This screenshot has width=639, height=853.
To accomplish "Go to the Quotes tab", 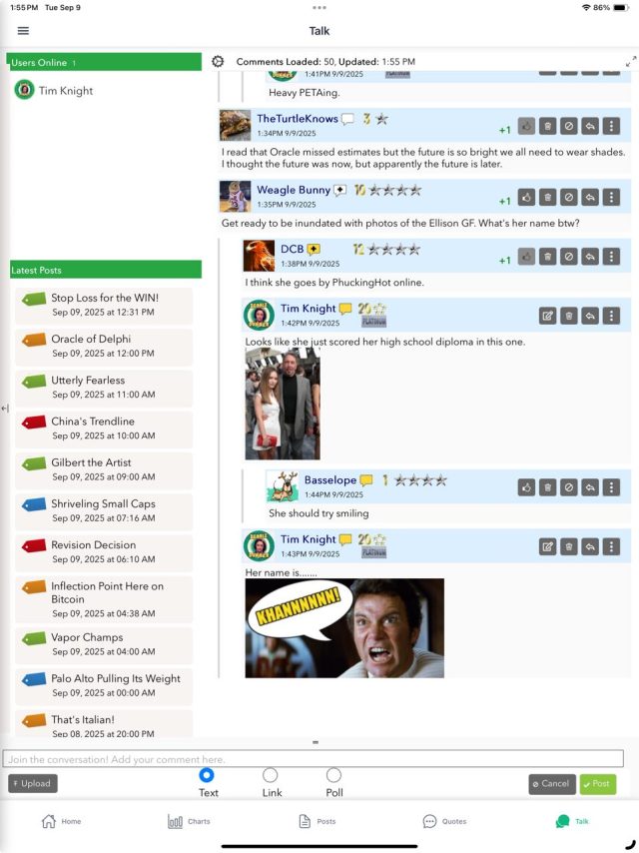I will click(x=444, y=821).
